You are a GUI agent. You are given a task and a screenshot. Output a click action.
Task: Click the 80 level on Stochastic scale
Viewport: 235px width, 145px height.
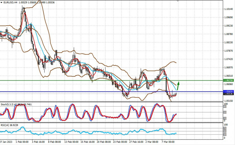point(224,106)
